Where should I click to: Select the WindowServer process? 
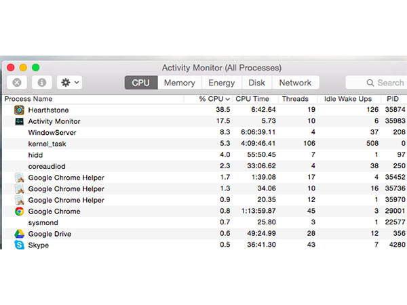52,133
